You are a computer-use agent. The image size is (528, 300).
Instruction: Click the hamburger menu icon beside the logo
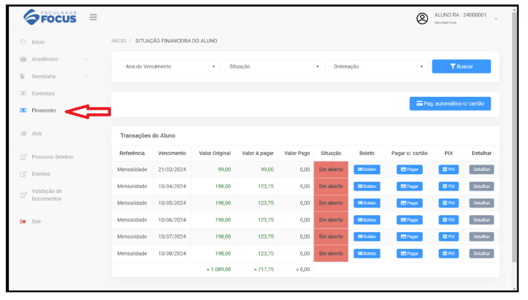tap(93, 17)
